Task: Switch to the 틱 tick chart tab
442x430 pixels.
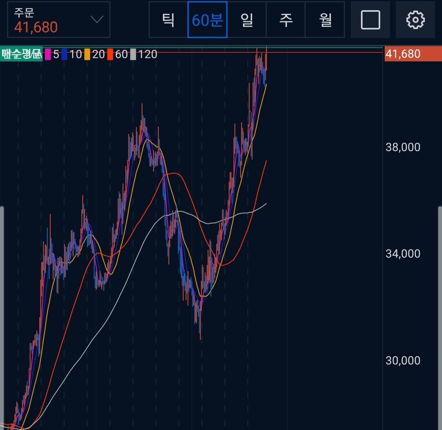Action: 168,20
